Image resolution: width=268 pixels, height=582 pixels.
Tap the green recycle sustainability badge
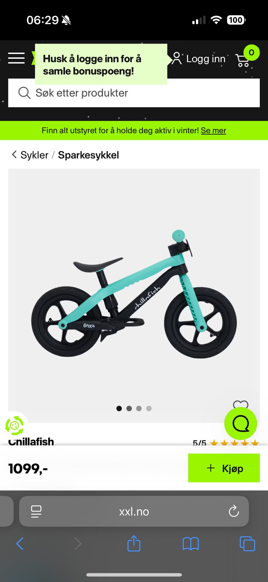point(15,426)
